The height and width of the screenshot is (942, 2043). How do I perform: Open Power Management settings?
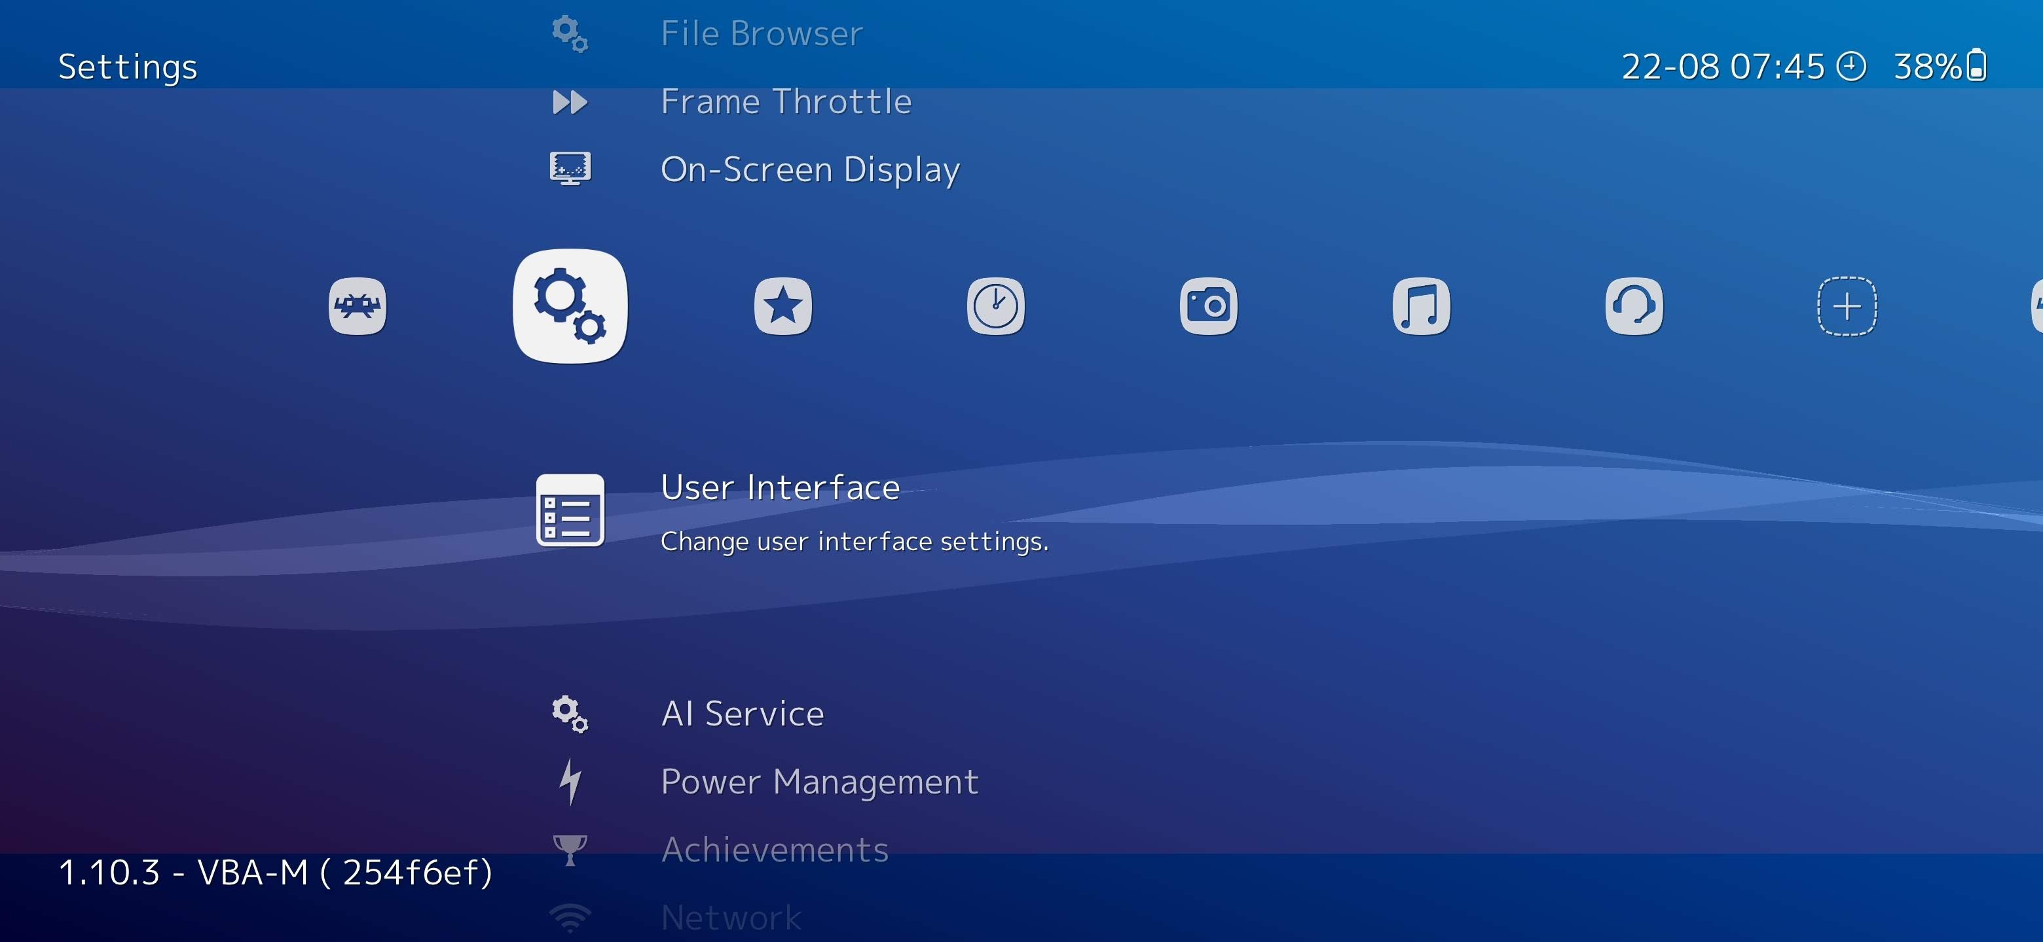pos(819,782)
